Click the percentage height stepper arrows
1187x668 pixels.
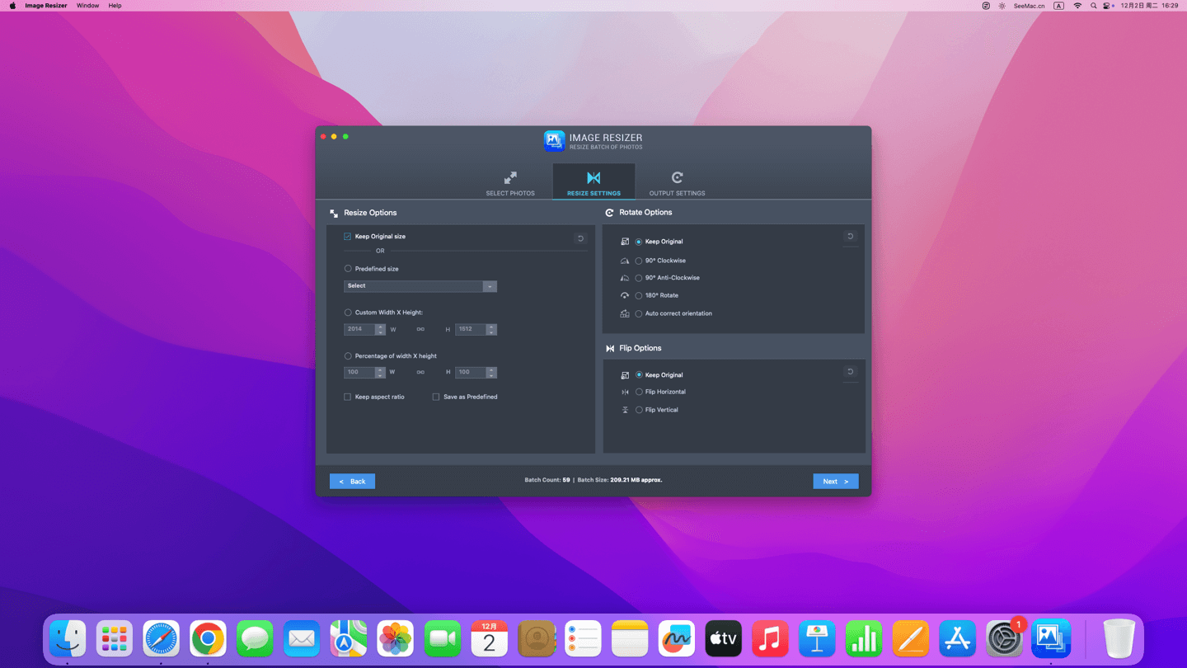click(x=491, y=372)
